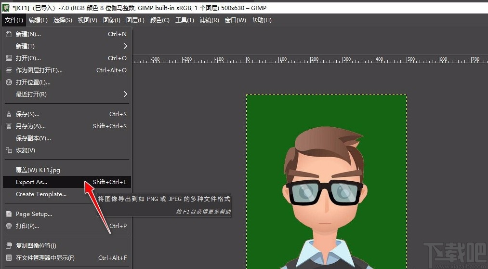488x269 pixels.
Task: Open the Filters (滤镜) menu
Action: point(209,20)
